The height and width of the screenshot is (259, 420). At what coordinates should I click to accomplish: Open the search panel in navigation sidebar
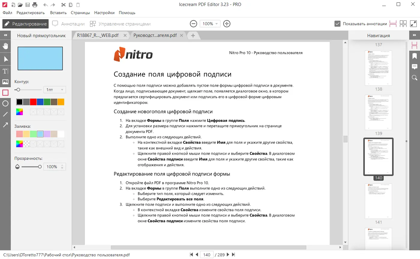coord(415,78)
